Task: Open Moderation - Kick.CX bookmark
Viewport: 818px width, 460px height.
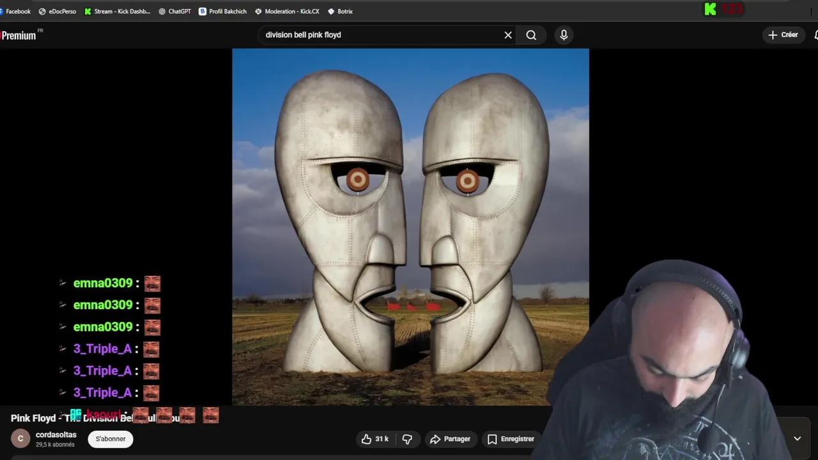Action: 286,11
